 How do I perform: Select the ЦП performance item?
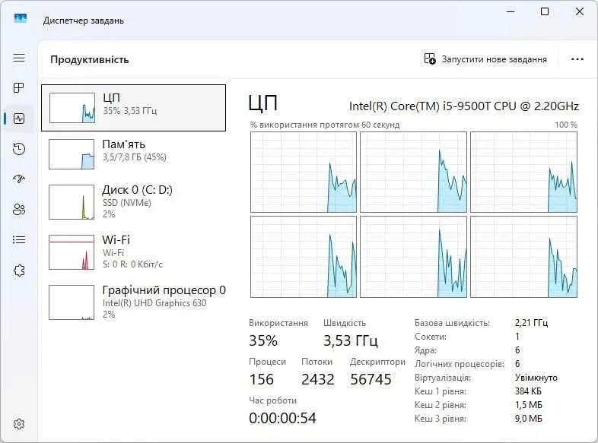coord(133,108)
